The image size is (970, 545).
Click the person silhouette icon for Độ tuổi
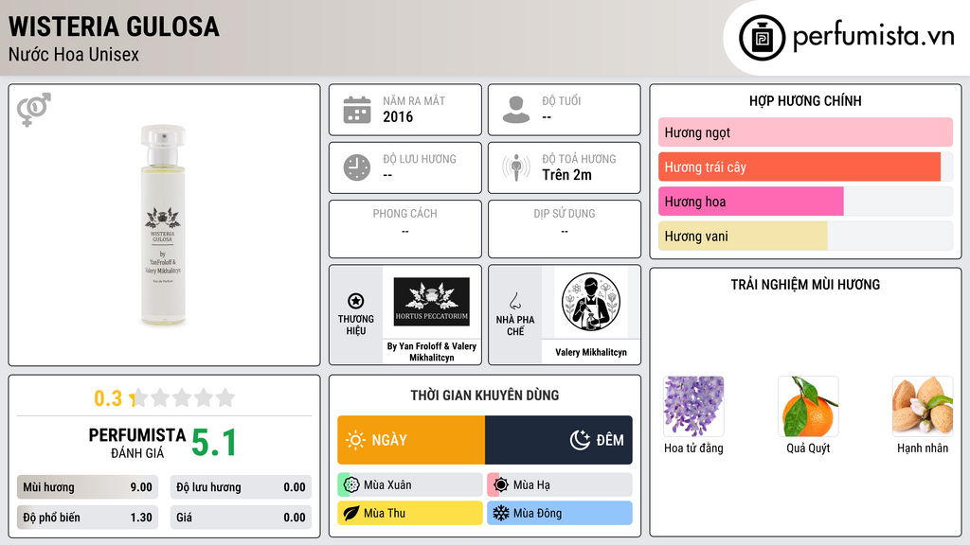[516, 110]
